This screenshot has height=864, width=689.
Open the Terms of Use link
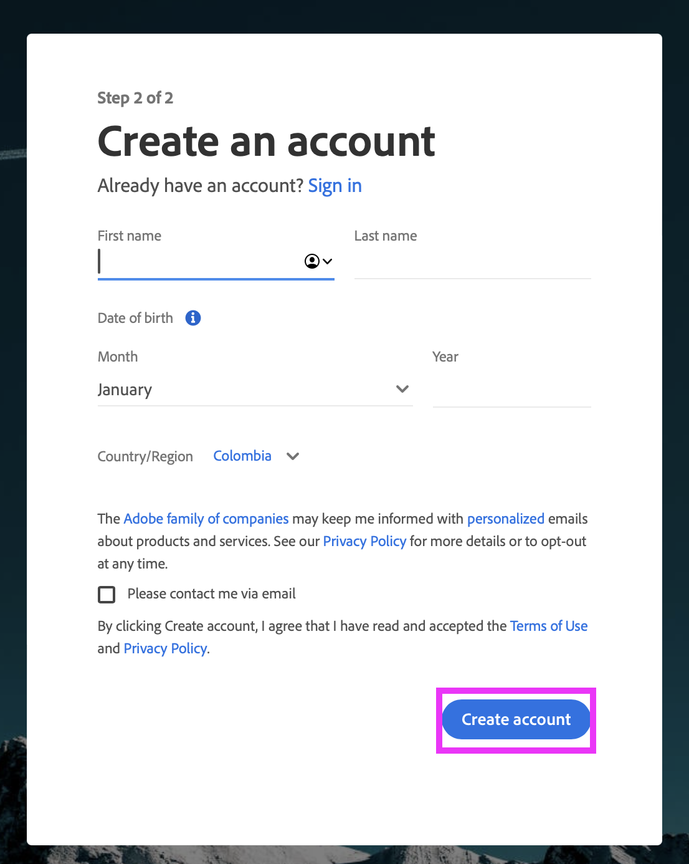click(x=549, y=626)
